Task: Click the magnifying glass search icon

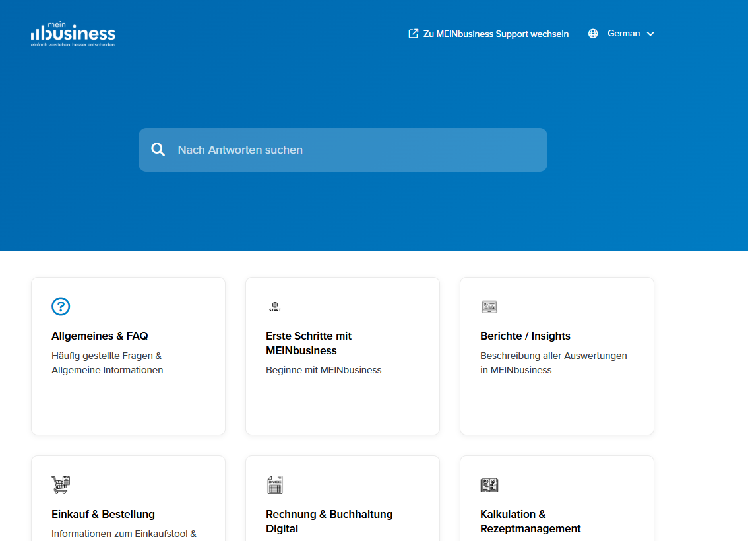Action: coord(158,150)
